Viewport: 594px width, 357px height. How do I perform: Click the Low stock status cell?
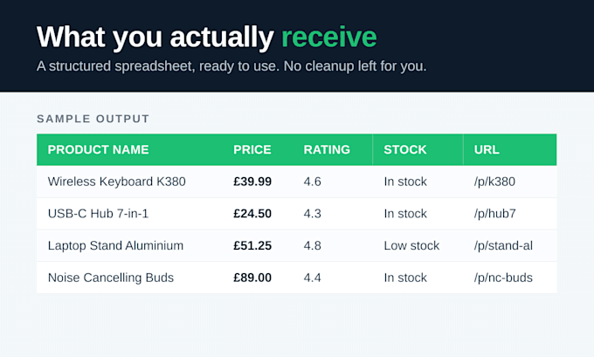[411, 245]
